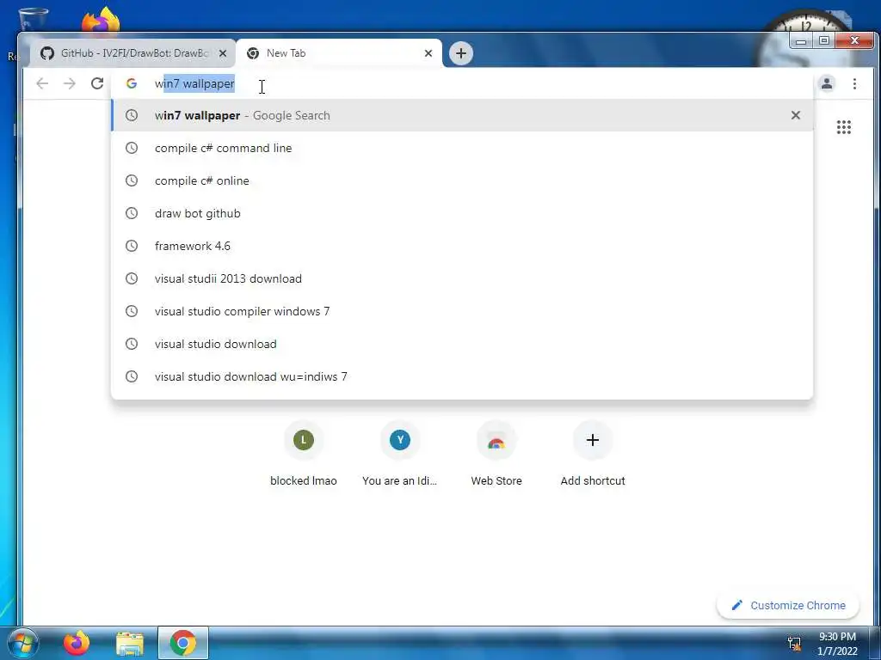Choose the 'draw bot github' suggestion
881x660 pixels.
tap(462, 213)
